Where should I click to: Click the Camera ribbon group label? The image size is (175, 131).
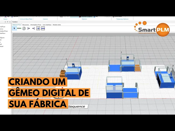[45, 19]
